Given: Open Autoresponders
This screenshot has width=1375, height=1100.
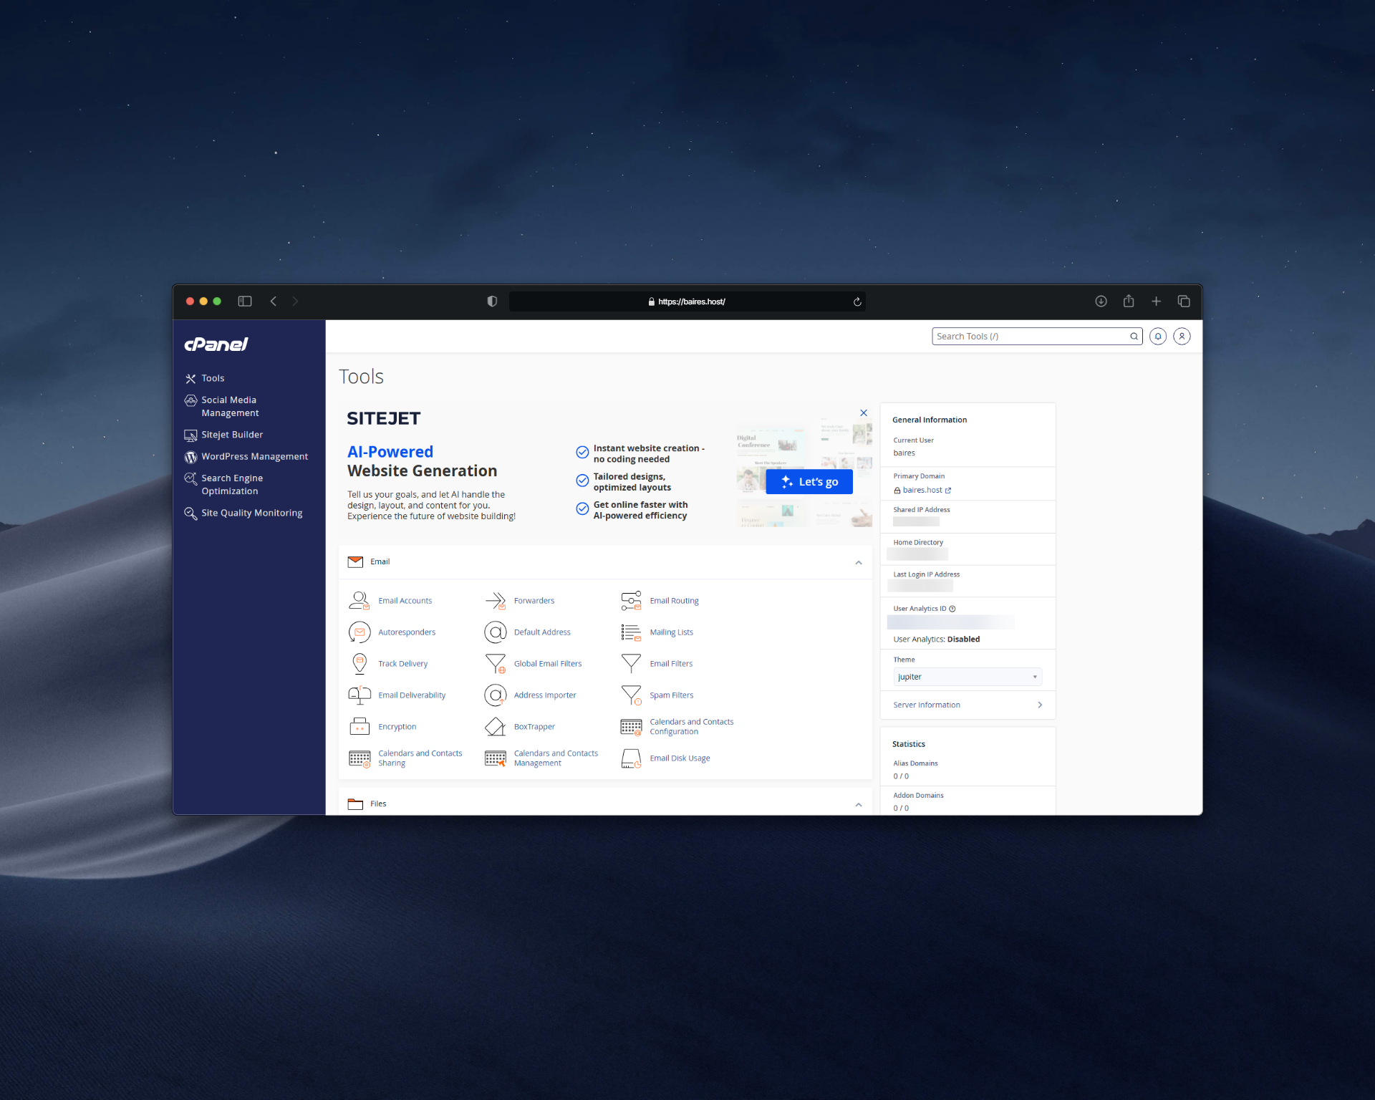Looking at the screenshot, I should 407,632.
